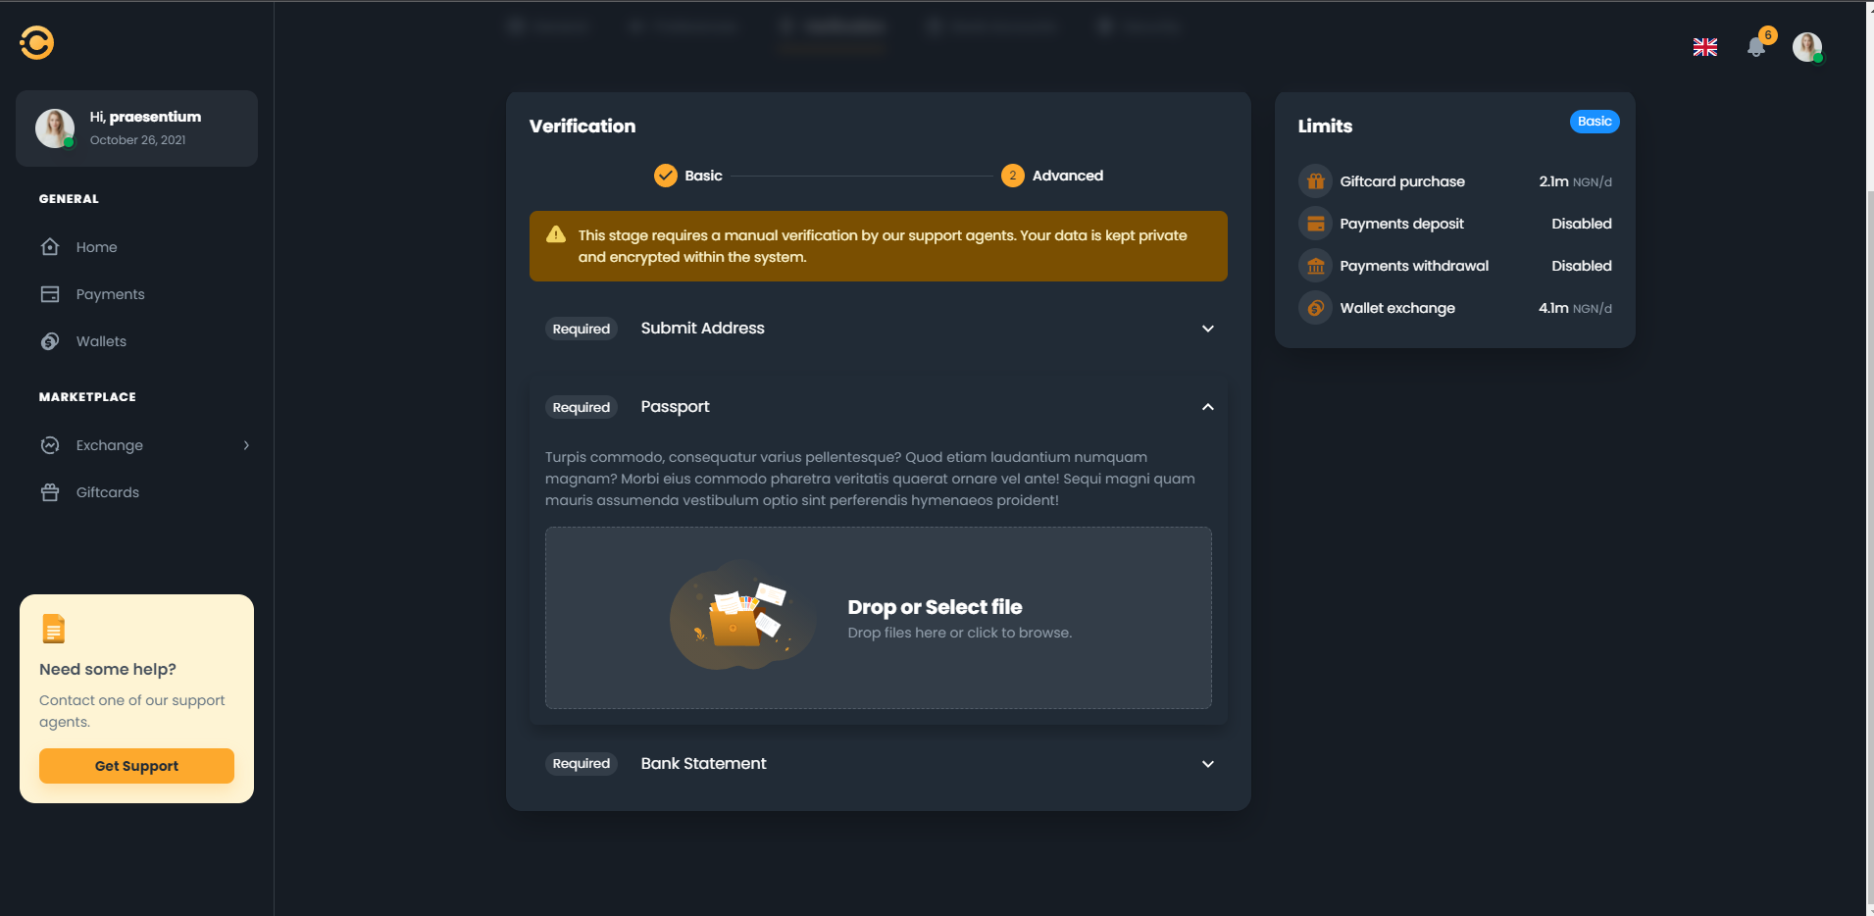This screenshot has width=1874, height=916.
Task: Expand the Exchange submenu arrow
Action: coord(246,445)
